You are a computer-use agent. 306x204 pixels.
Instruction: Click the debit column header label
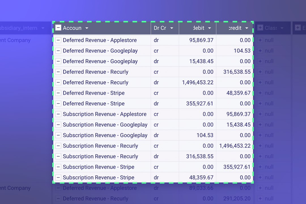pyautogui.click(x=199, y=28)
